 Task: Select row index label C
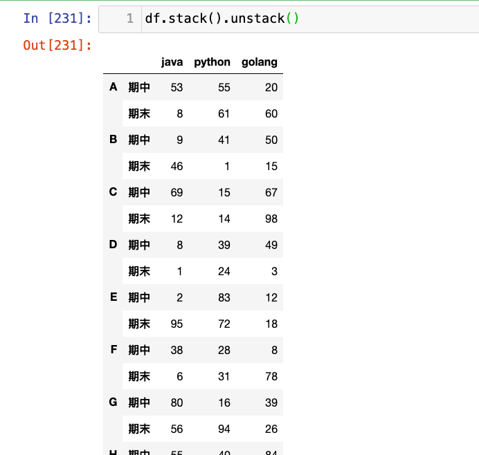coord(114,192)
